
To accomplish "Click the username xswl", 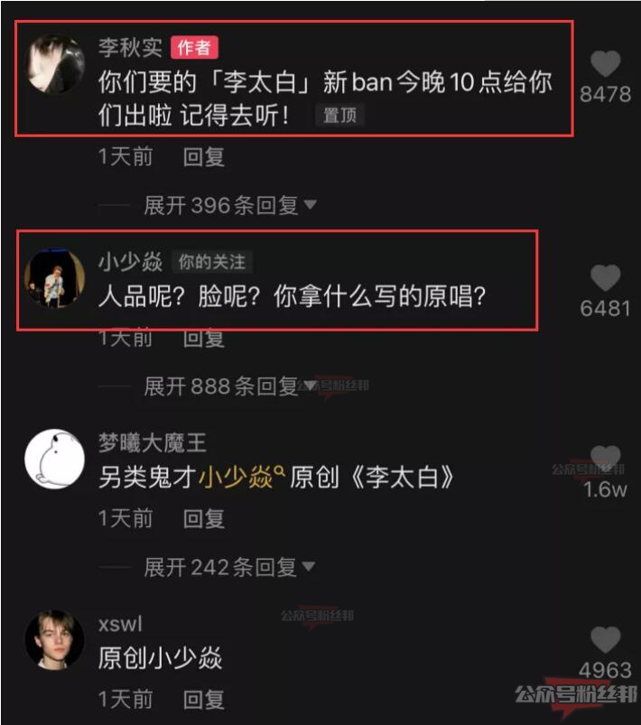I will pyautogui.click(x=120, y=624).
